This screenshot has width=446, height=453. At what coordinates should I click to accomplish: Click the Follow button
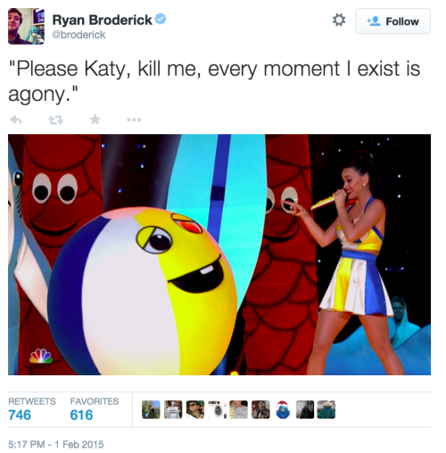pos(393,21)
